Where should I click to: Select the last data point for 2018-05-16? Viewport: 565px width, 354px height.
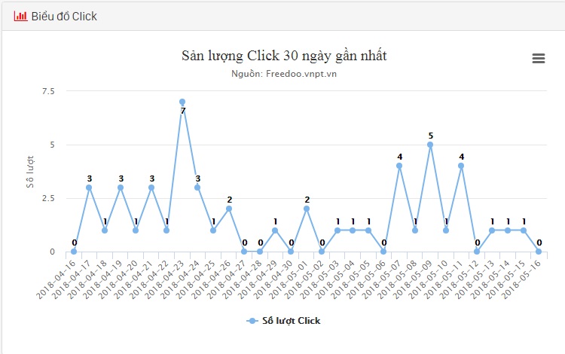tap(539, 252)
